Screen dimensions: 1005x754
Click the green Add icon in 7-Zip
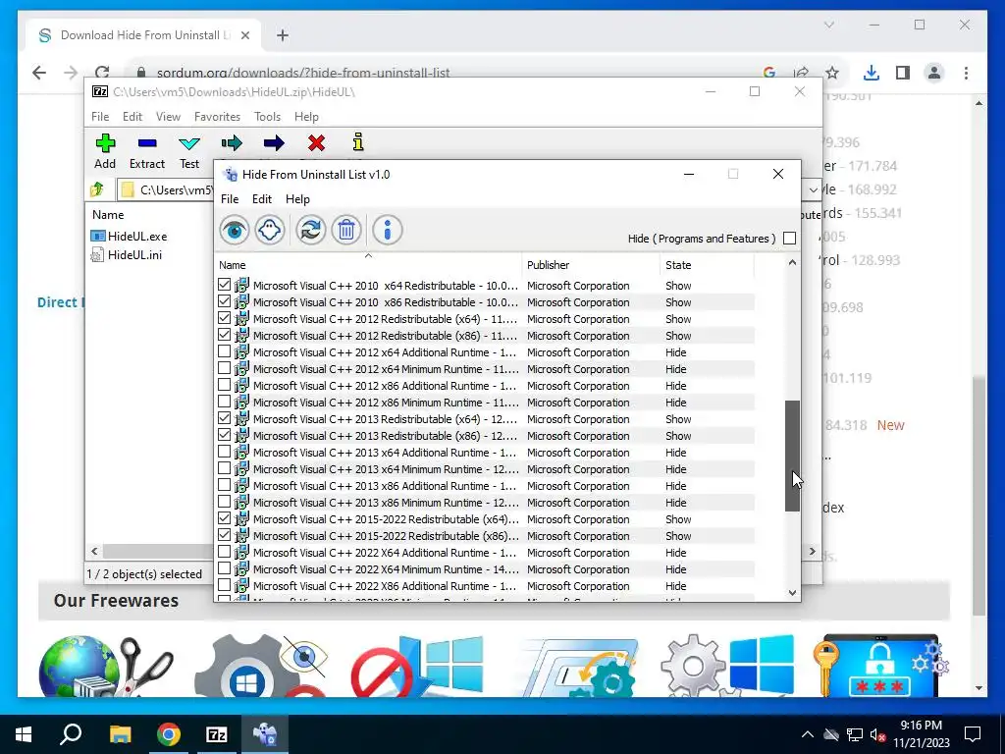tap(105, 143)
